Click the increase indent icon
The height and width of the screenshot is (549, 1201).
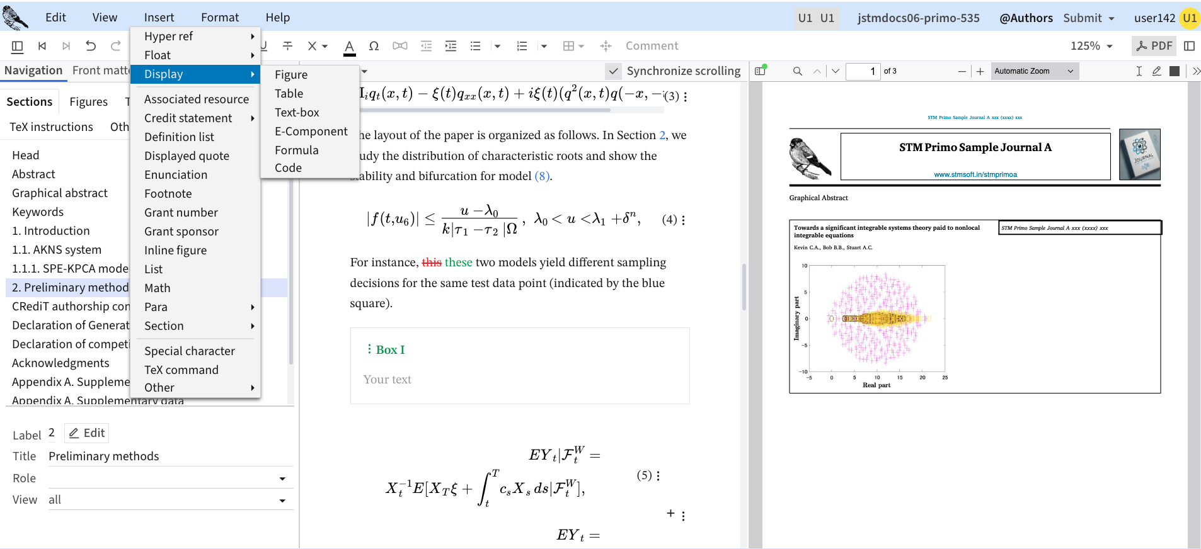[x=451, y=46]
